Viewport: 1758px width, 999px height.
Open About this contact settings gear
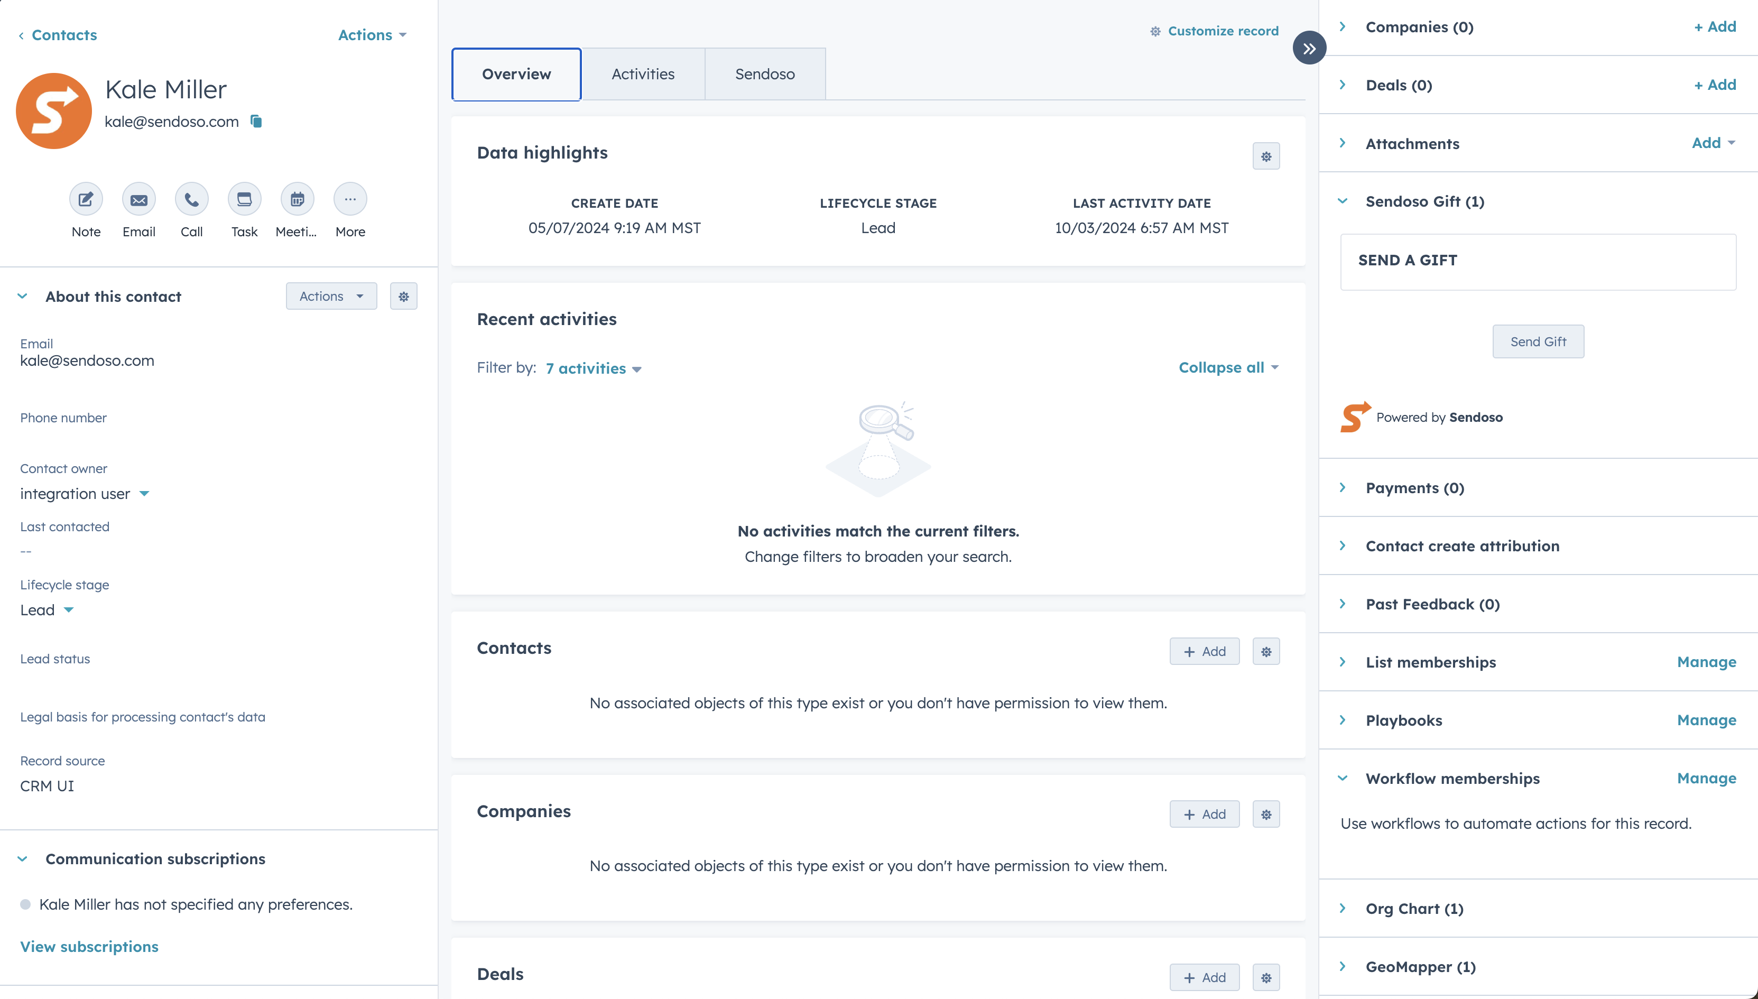pos(403,297)
